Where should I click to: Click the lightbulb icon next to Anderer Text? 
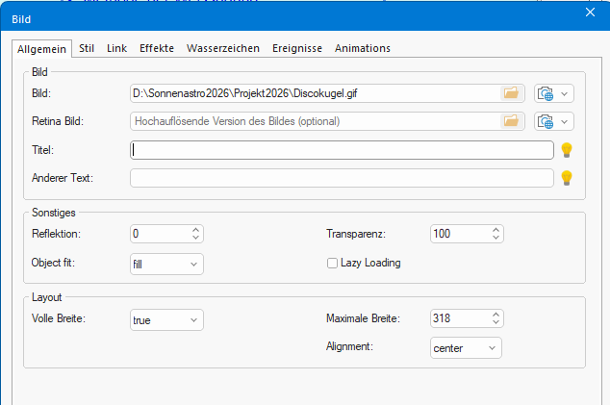coord(568,178)
